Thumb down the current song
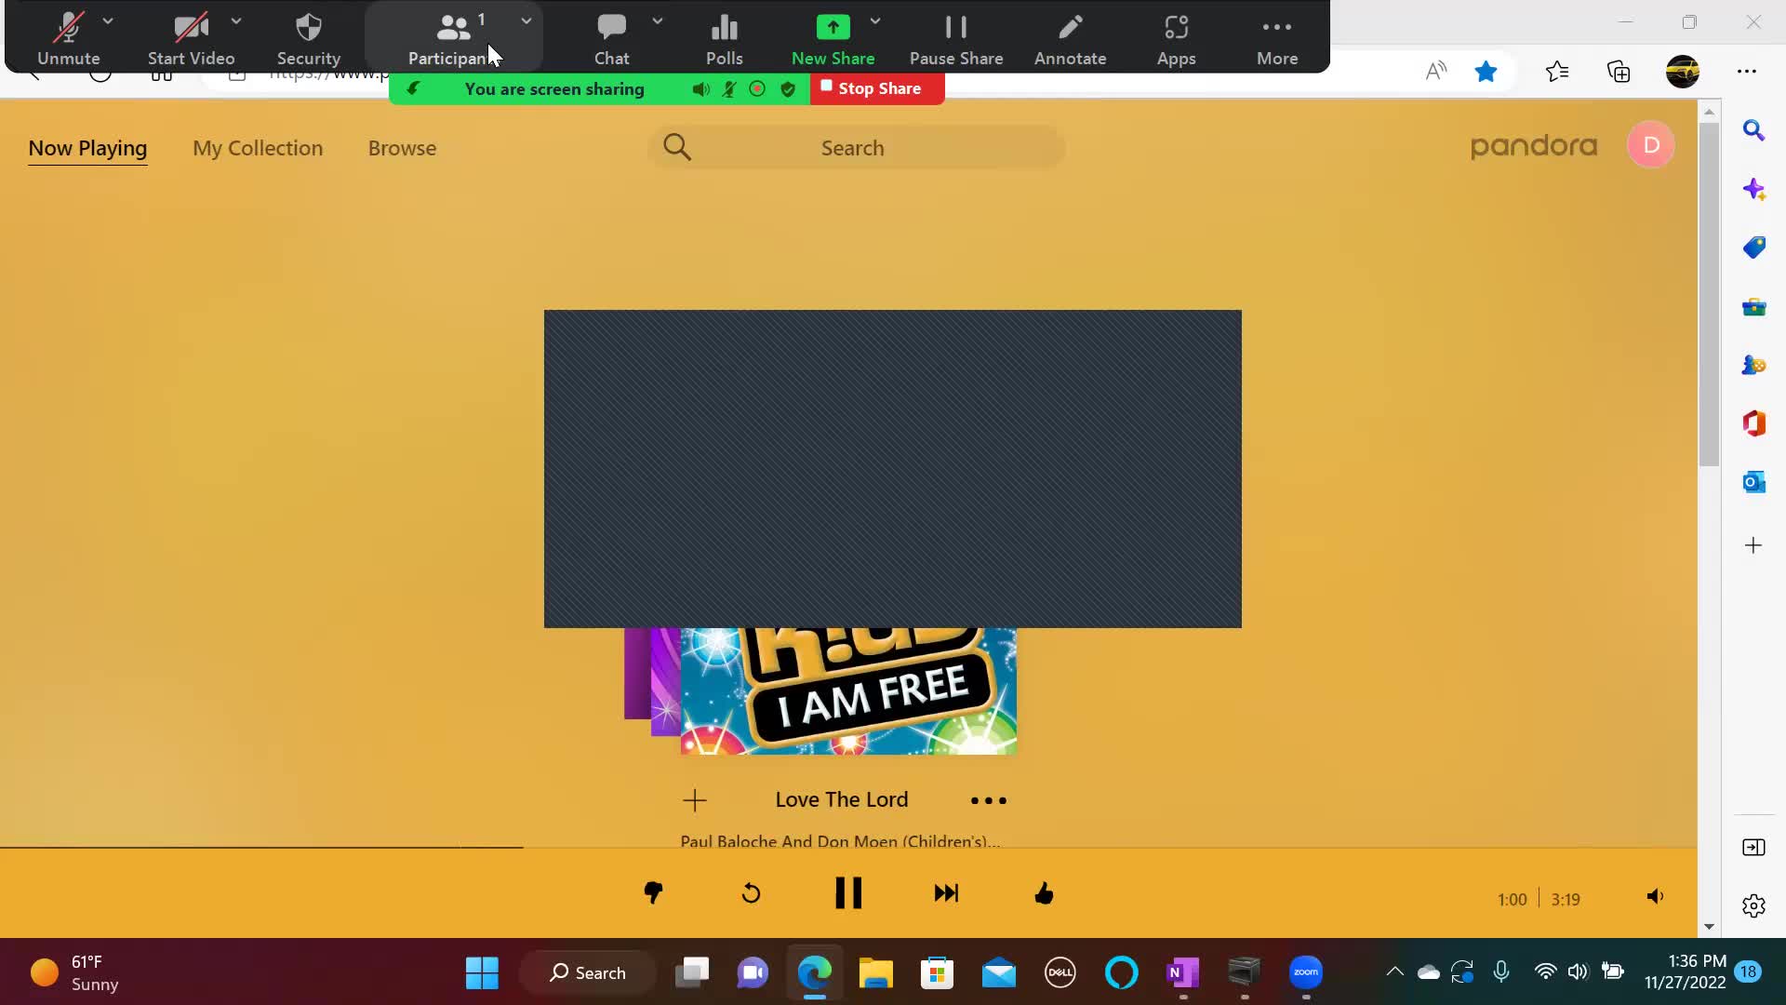Image resolution: width=1786 pixels, height=1005 pixels. coord(654,893)
